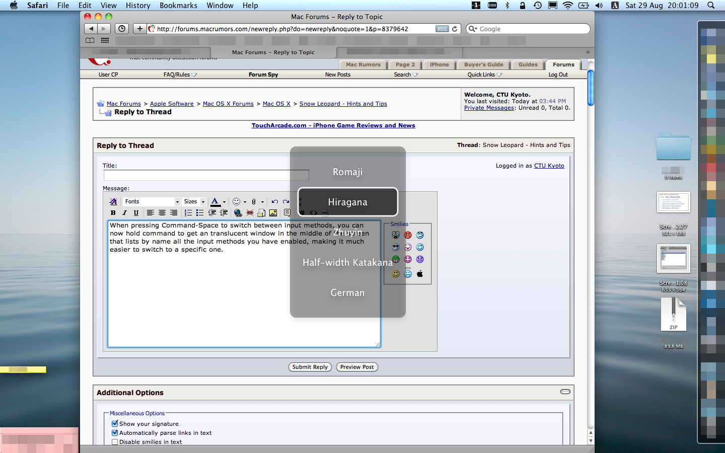Wrap QUOTE tags around text
This screenshot has width=725, height=453.
point(287,213)
